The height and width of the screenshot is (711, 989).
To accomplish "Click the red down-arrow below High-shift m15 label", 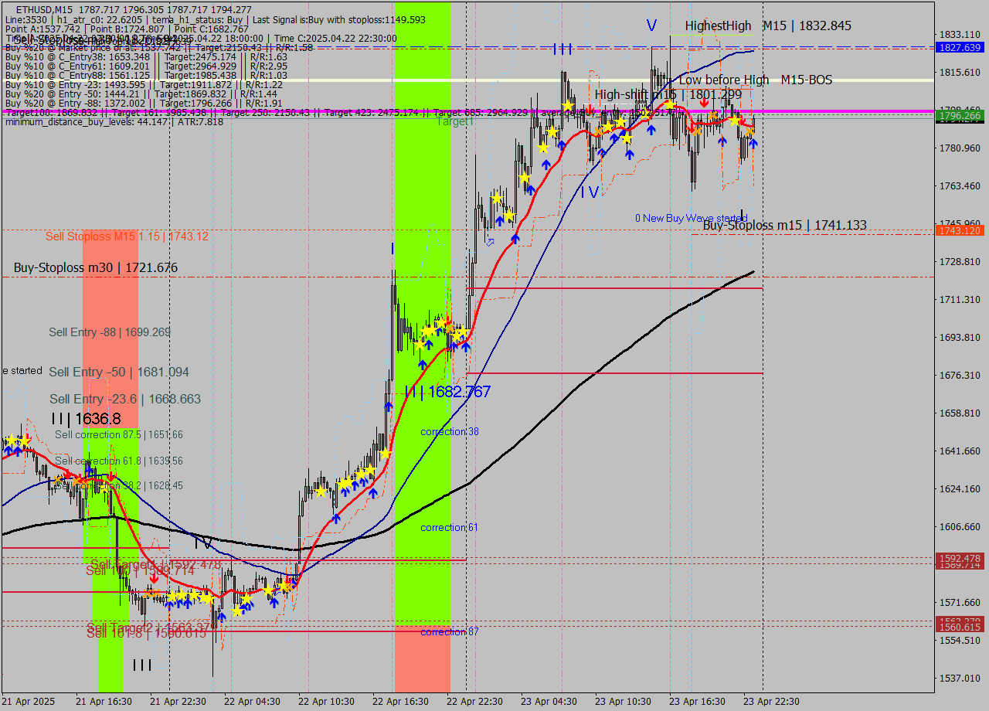I will tap(704, 102).
